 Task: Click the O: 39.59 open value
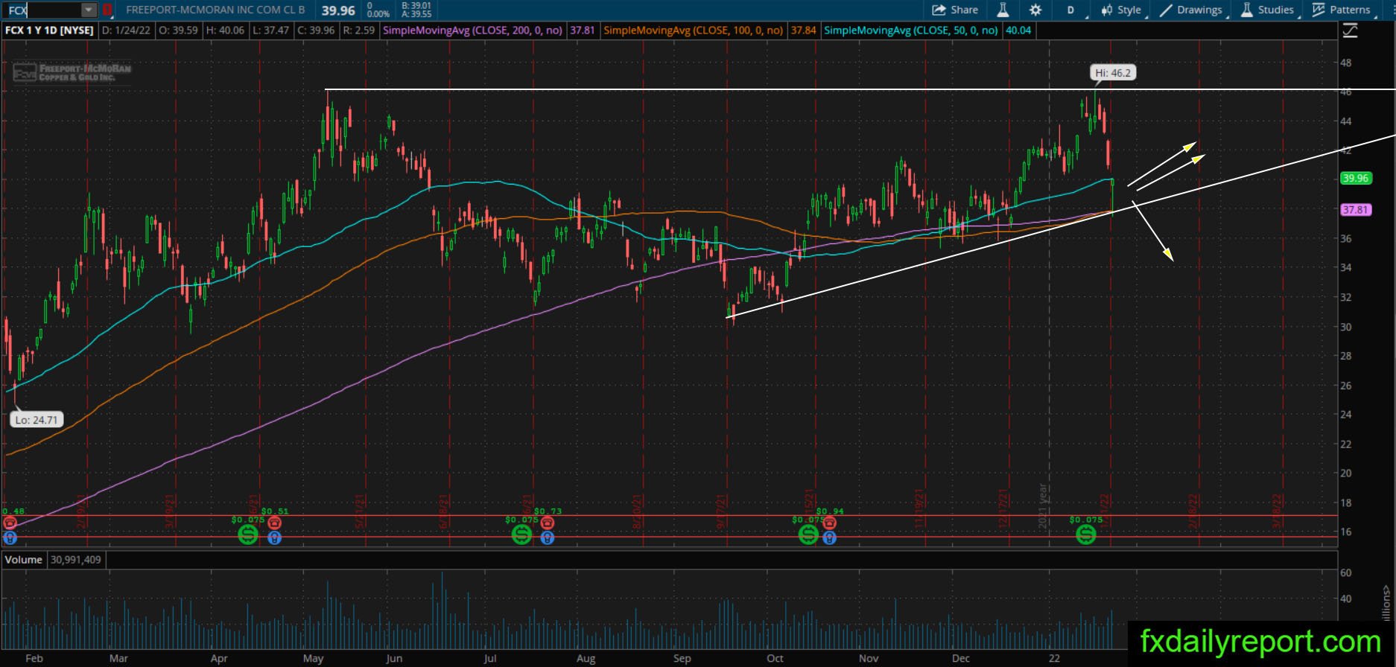tap(178, 31)
